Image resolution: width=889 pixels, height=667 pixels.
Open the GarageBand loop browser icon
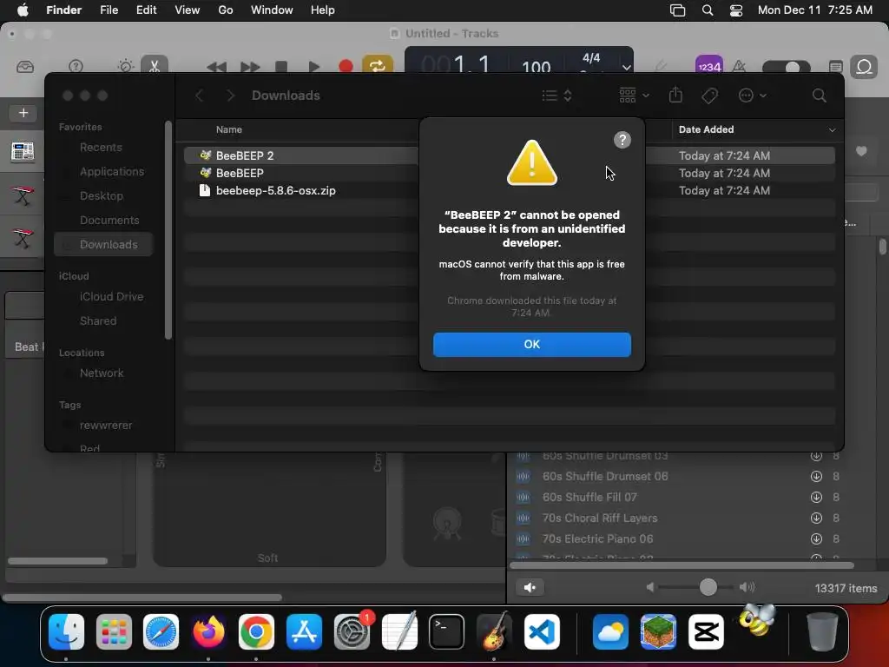coord(864,67)
